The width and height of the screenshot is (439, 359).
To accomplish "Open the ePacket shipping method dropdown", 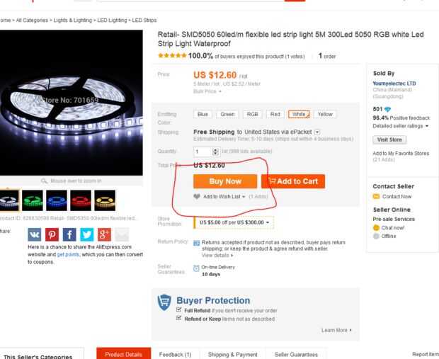I will click(x=317, y=132).
